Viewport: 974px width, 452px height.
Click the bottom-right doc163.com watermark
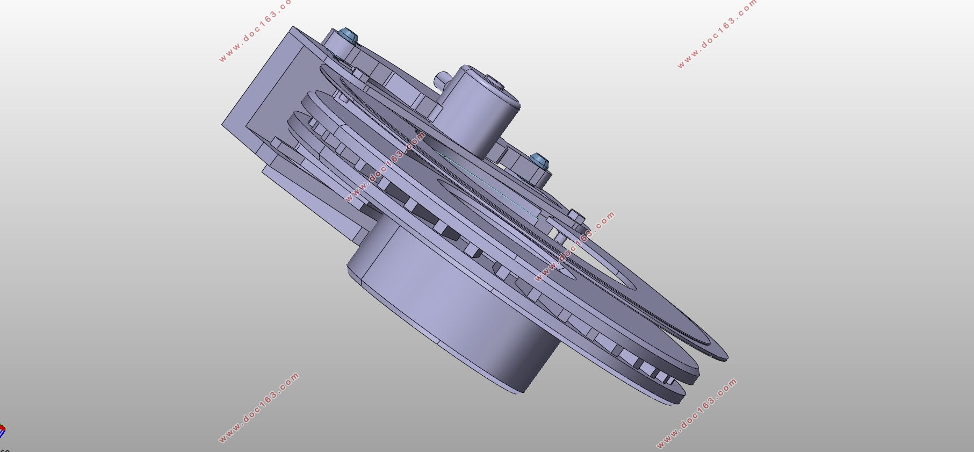697,414
